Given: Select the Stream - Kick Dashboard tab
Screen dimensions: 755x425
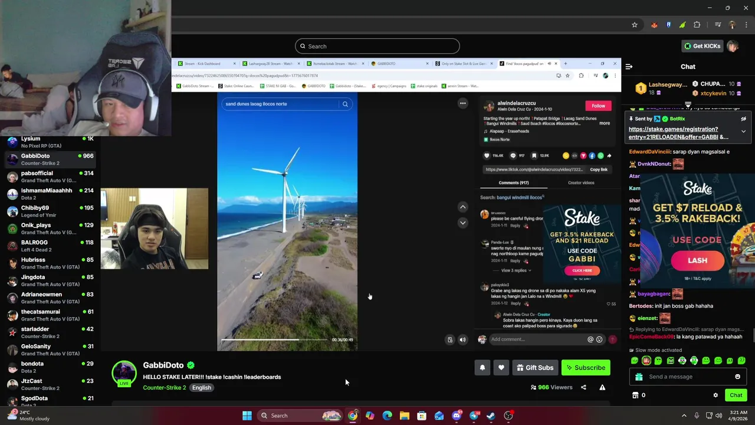Looking at the screenshot, I should pyautogui.click(x=203, y=64).
